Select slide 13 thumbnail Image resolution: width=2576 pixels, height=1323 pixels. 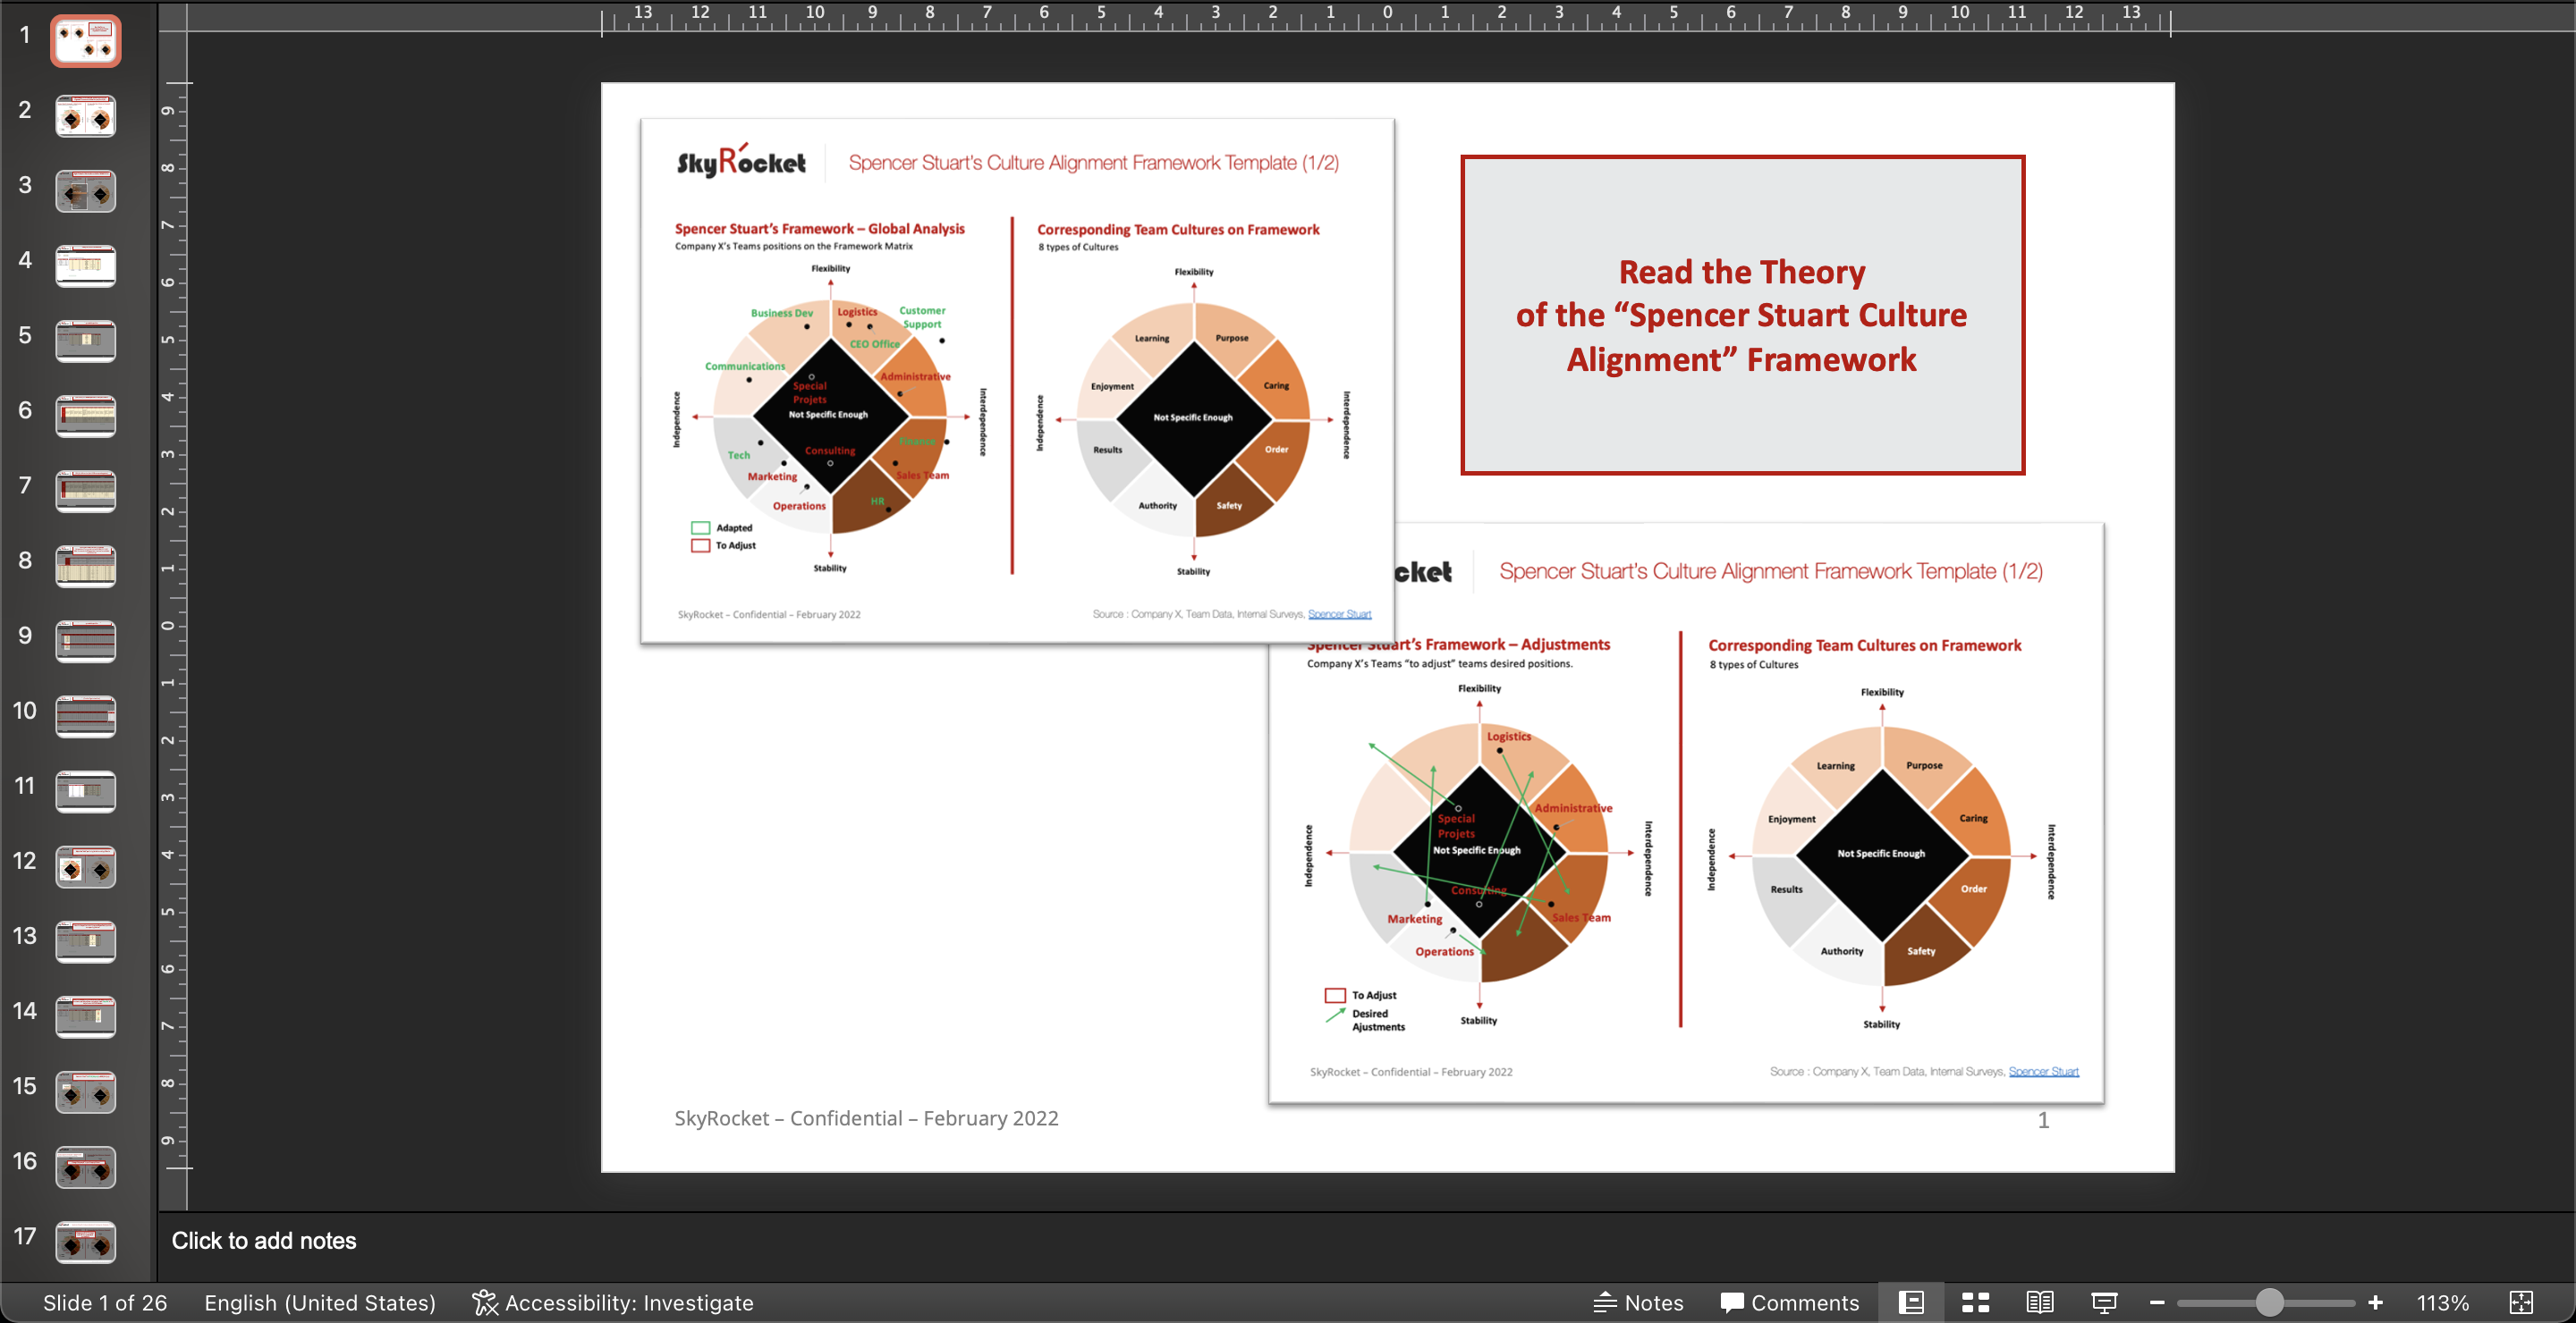[86, 941]
